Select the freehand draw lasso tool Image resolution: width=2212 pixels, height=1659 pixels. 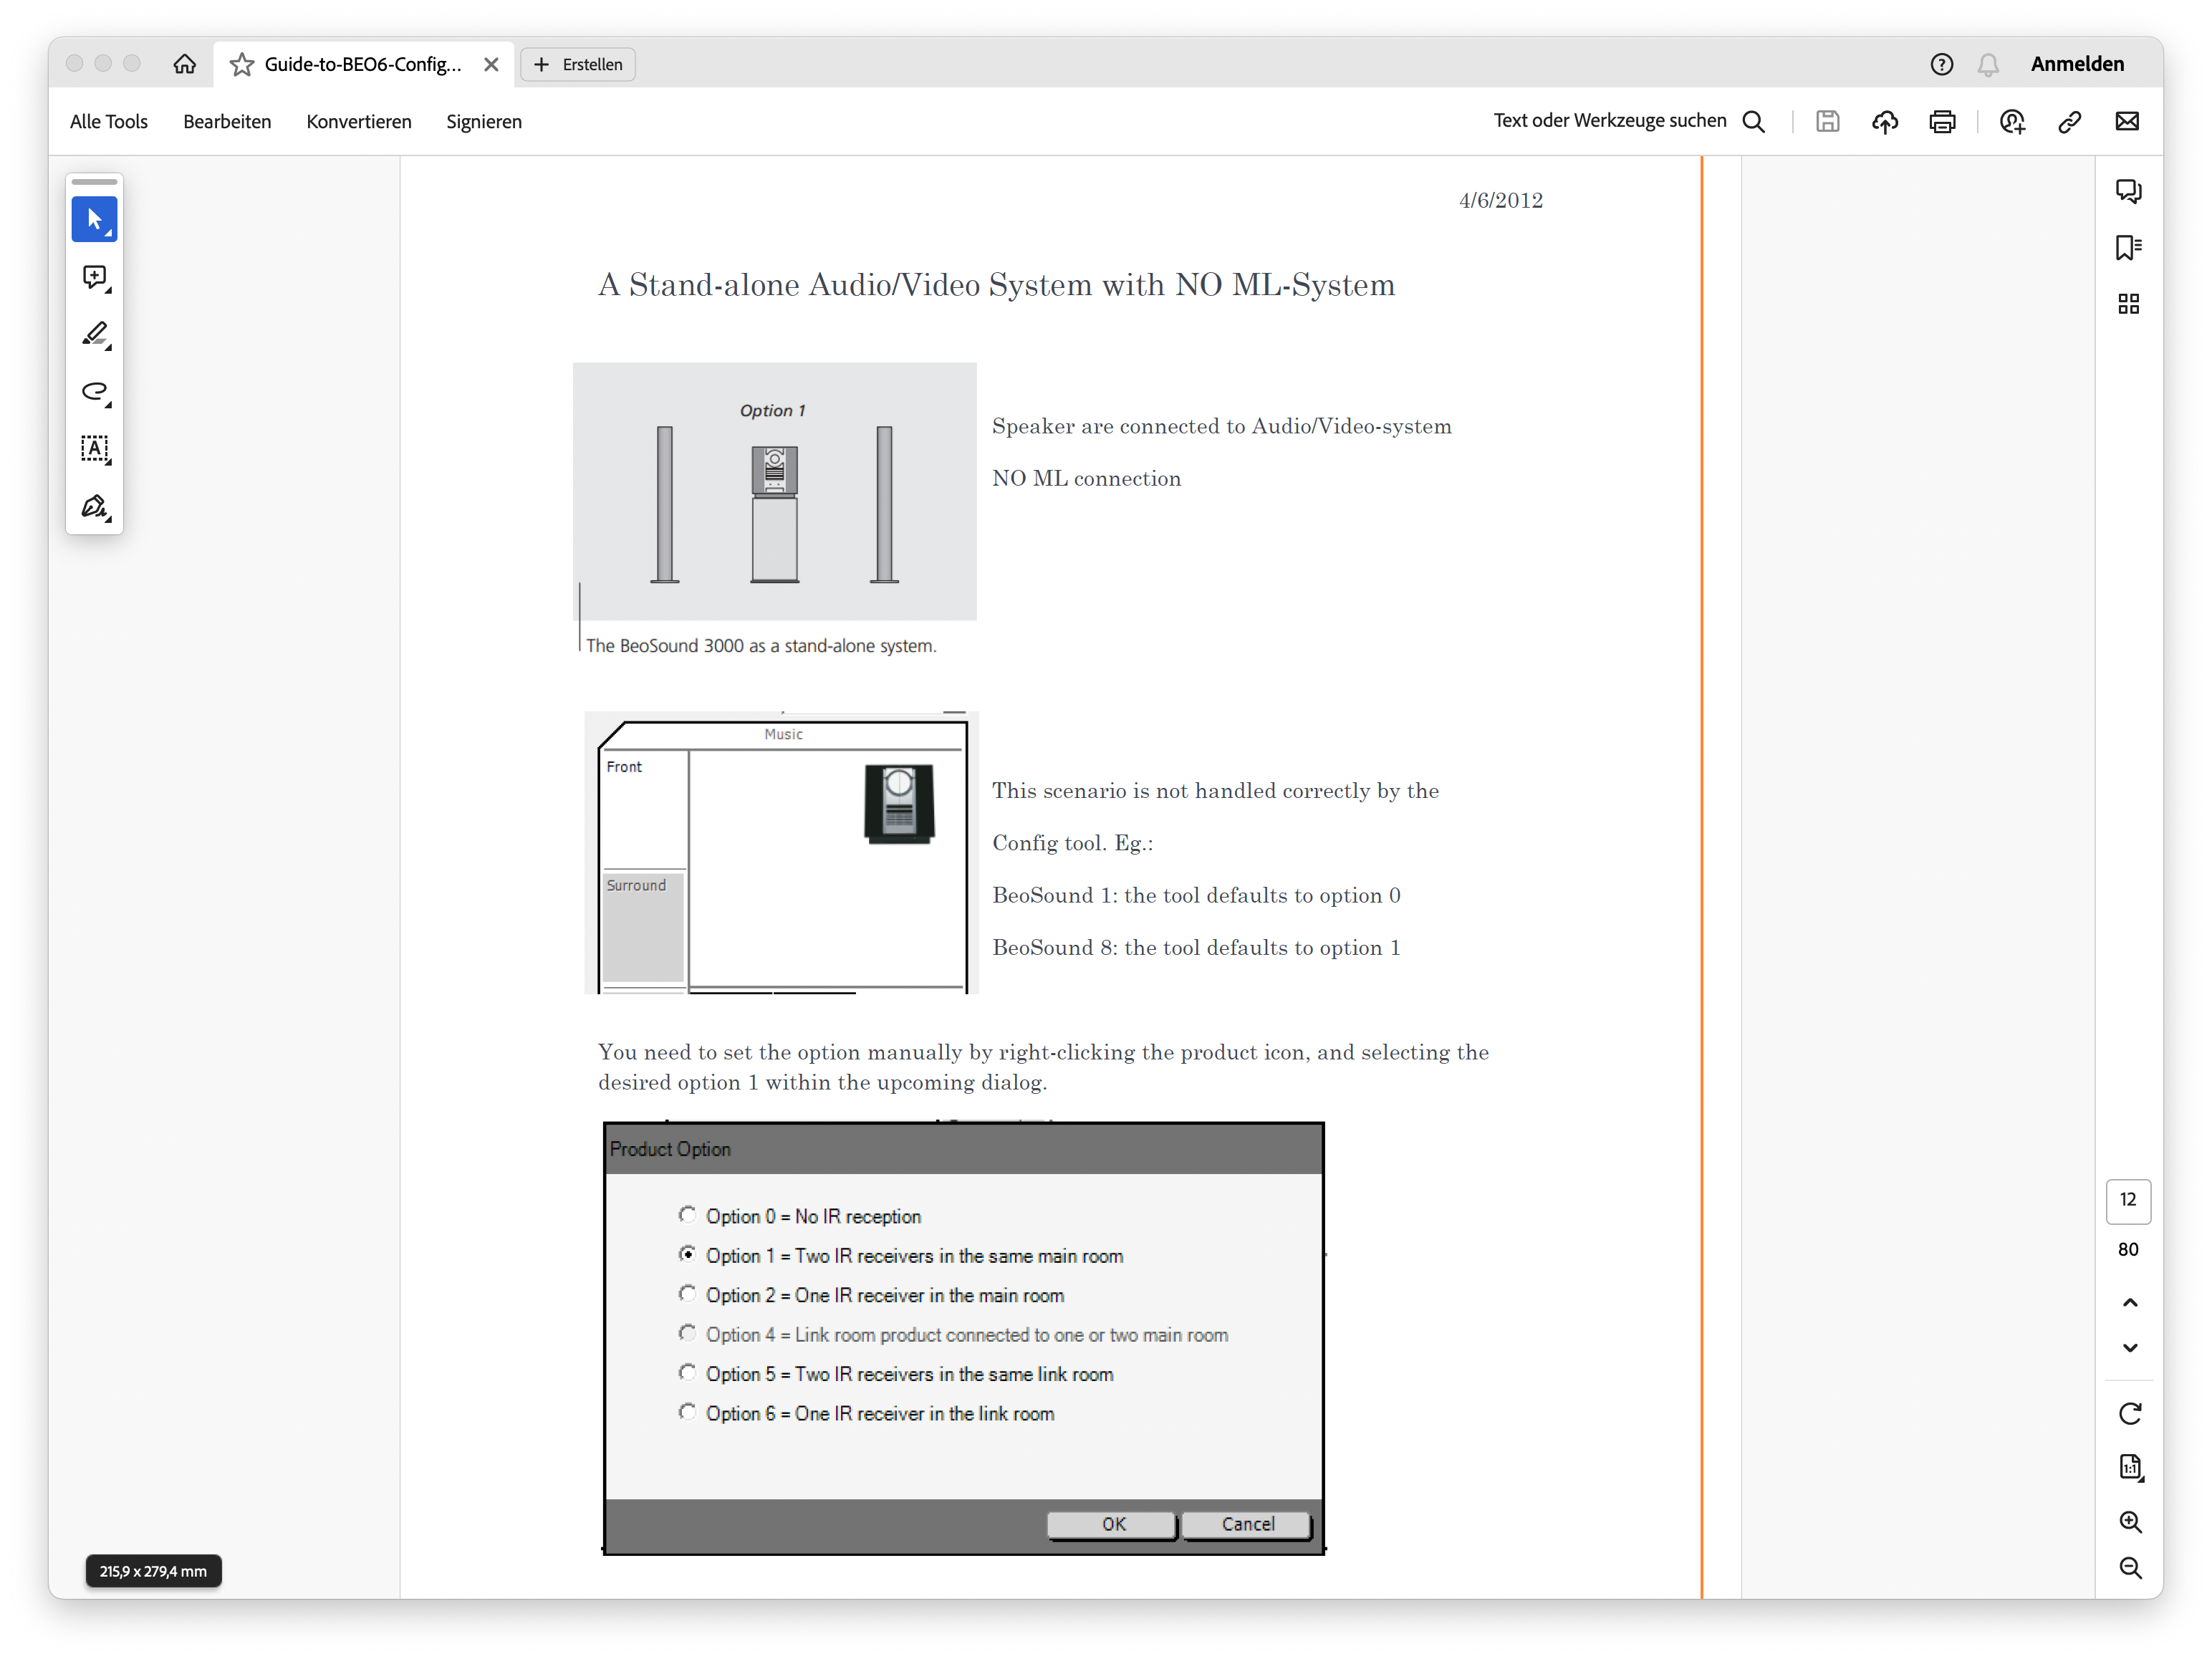tap(94, 391)
